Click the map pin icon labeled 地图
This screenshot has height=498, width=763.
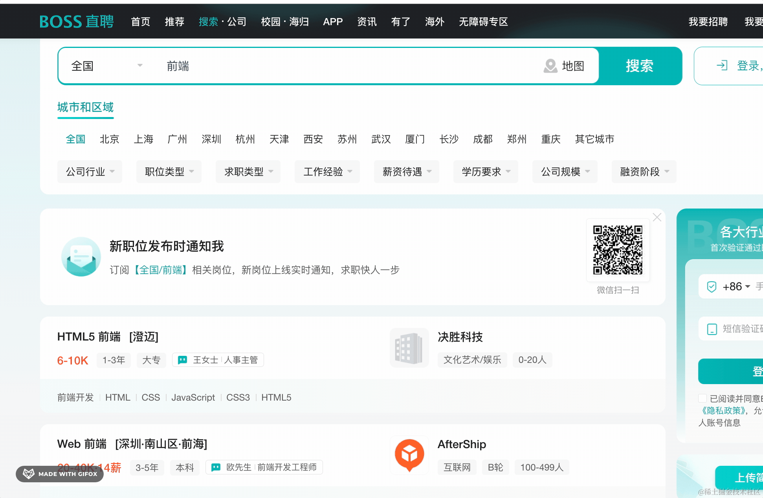coord(550,66)
